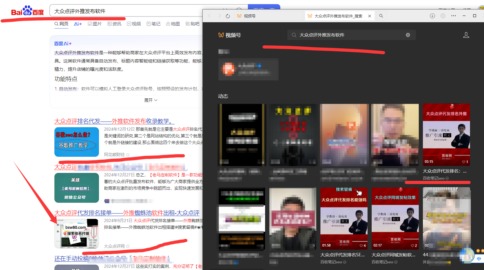The image size is (484, 270).
Task: Reload the 视频号 page
Action: [228, 16]
